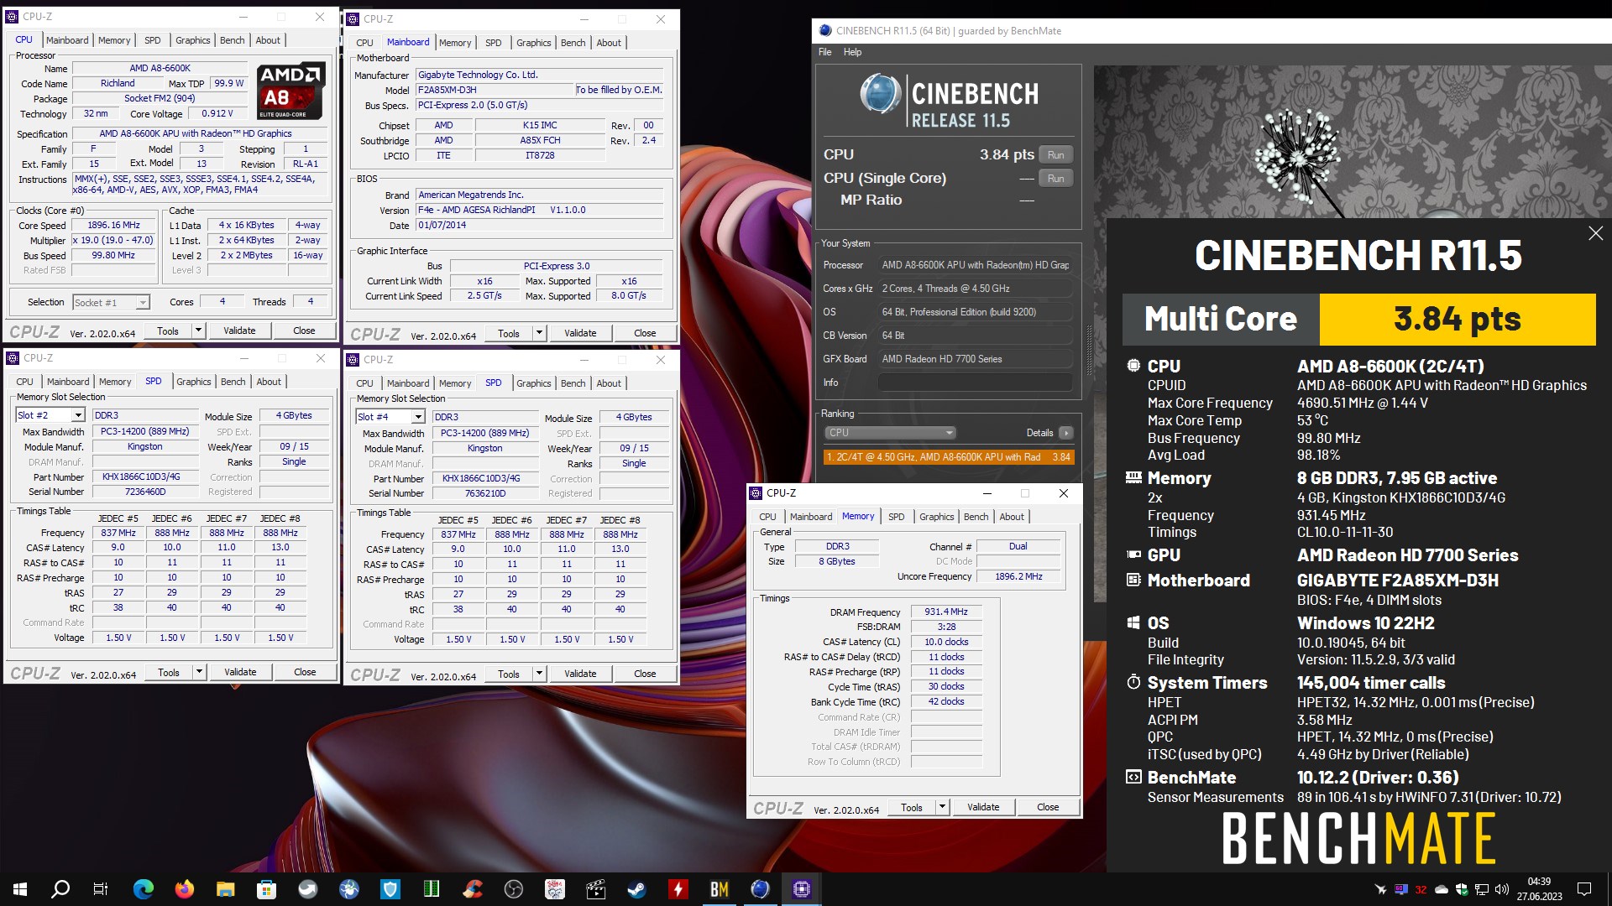Switch to Graphics tab in CPU-Z Mainboard window
This screenshot has height=906, width=1612.
(x=533, y=43)
